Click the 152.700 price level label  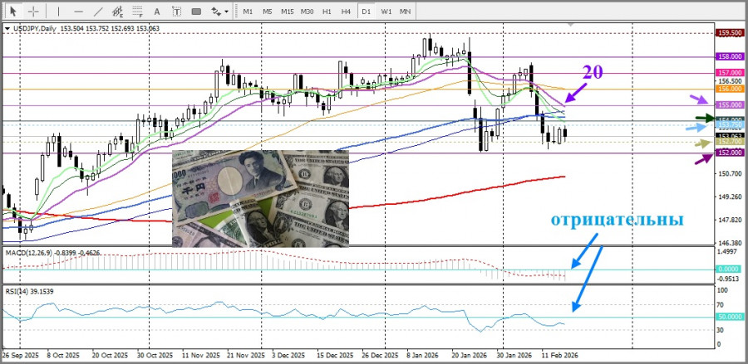point(730,143)
